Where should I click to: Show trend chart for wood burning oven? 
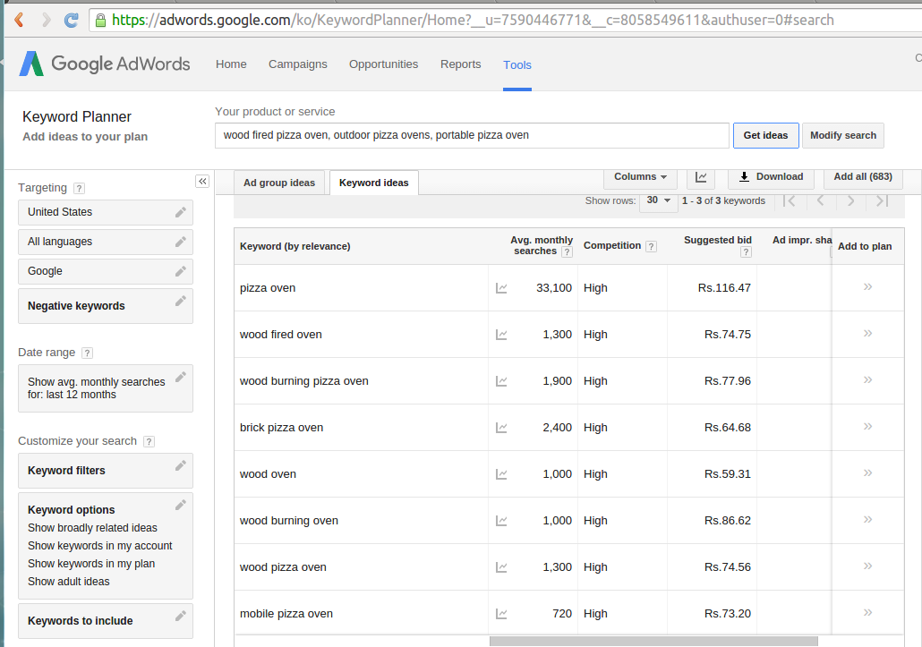[x=501, y=521]
